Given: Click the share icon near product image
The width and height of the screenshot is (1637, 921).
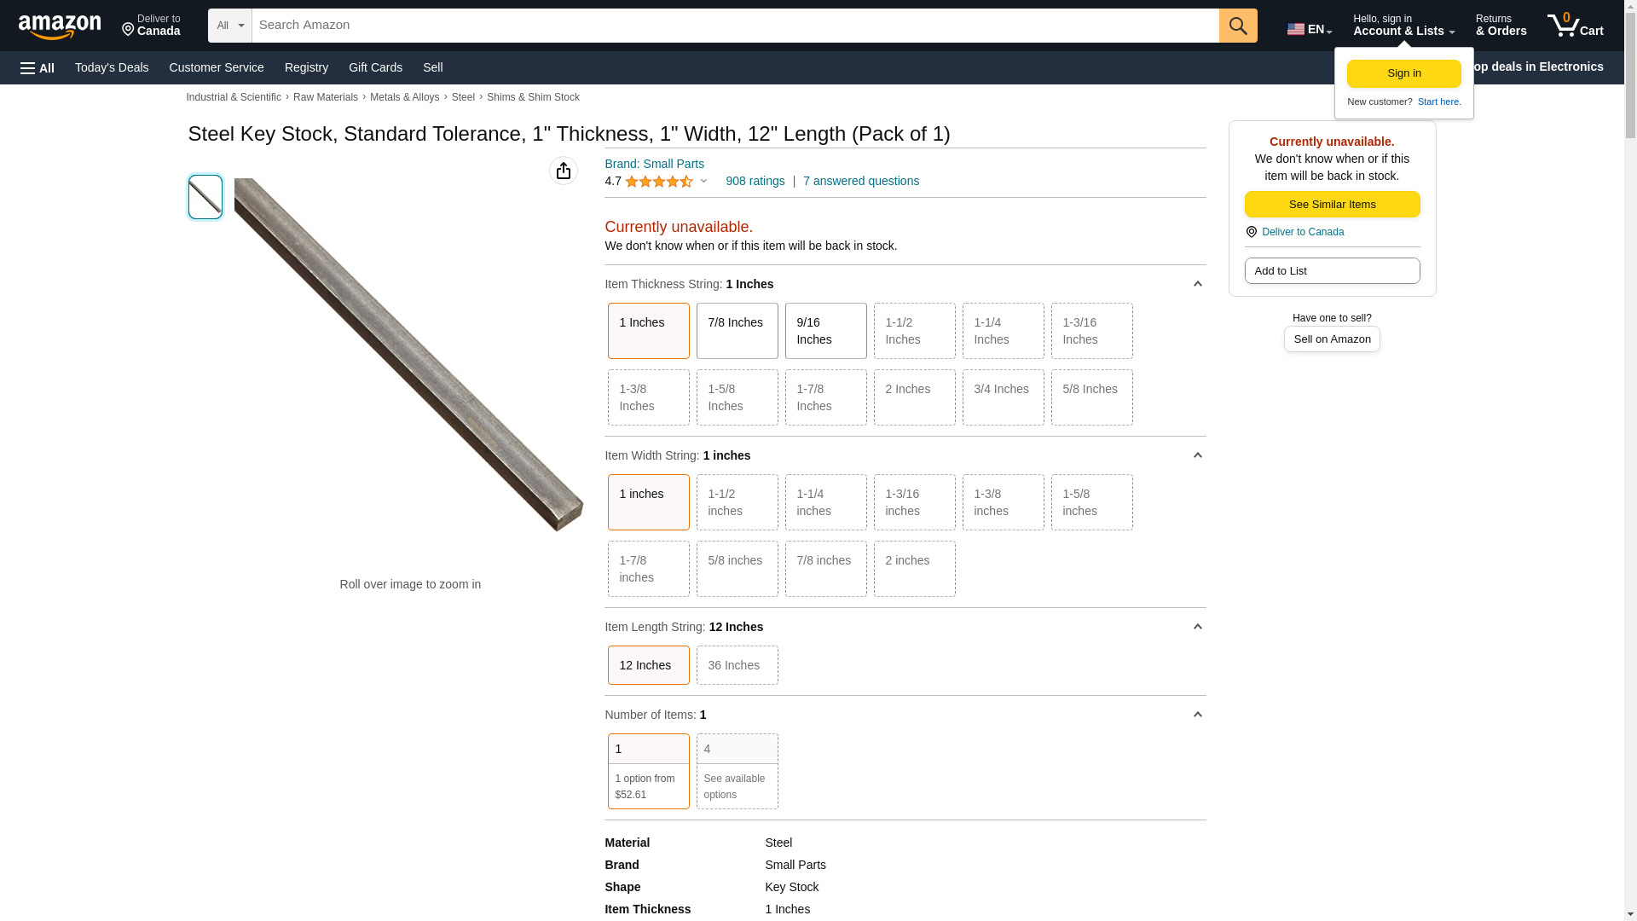Looking at the screenshot, I should point(564,171).
